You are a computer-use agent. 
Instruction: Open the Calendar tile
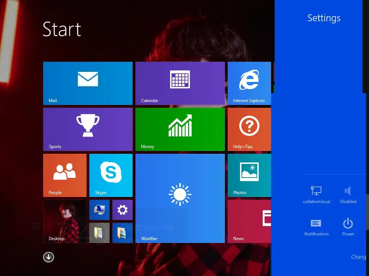(180, 83)
